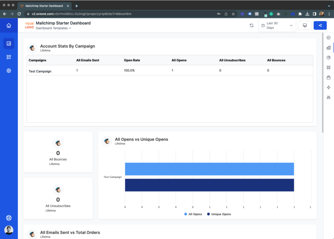
Task: Open bar chart widgets in right panel
Action: [328, 48]
